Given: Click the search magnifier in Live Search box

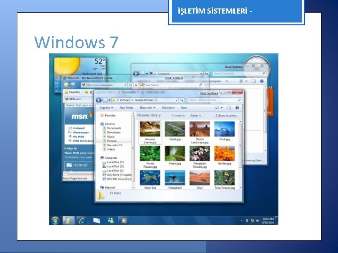Looking at the screenshot, I should point(200,85).
